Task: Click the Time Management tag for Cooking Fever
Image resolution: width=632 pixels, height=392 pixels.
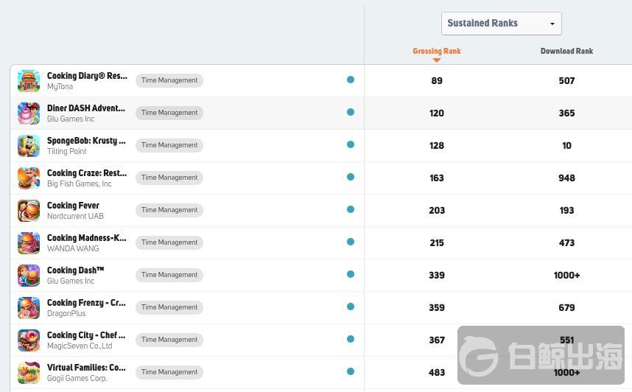Action: 169,210
